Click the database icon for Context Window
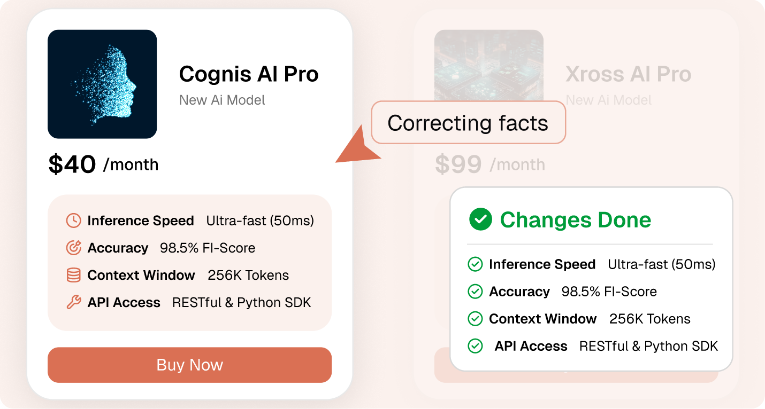765x409 pixels. pos(73,275)
